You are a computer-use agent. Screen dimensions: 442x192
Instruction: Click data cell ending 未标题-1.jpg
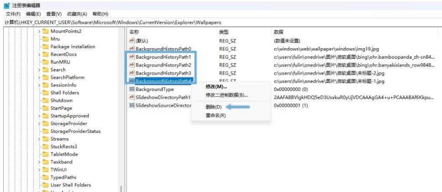329,81
